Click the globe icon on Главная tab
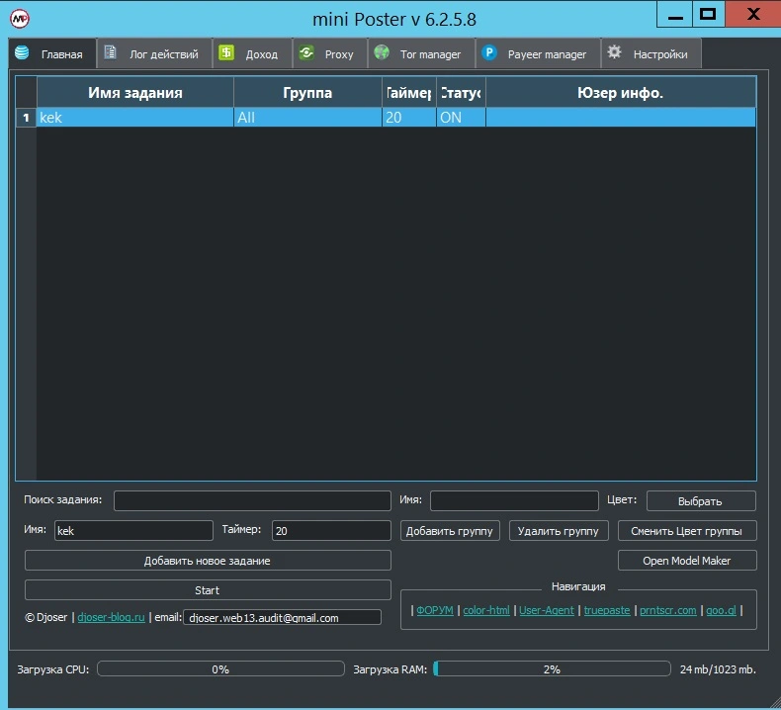 (x=22, y=52)
